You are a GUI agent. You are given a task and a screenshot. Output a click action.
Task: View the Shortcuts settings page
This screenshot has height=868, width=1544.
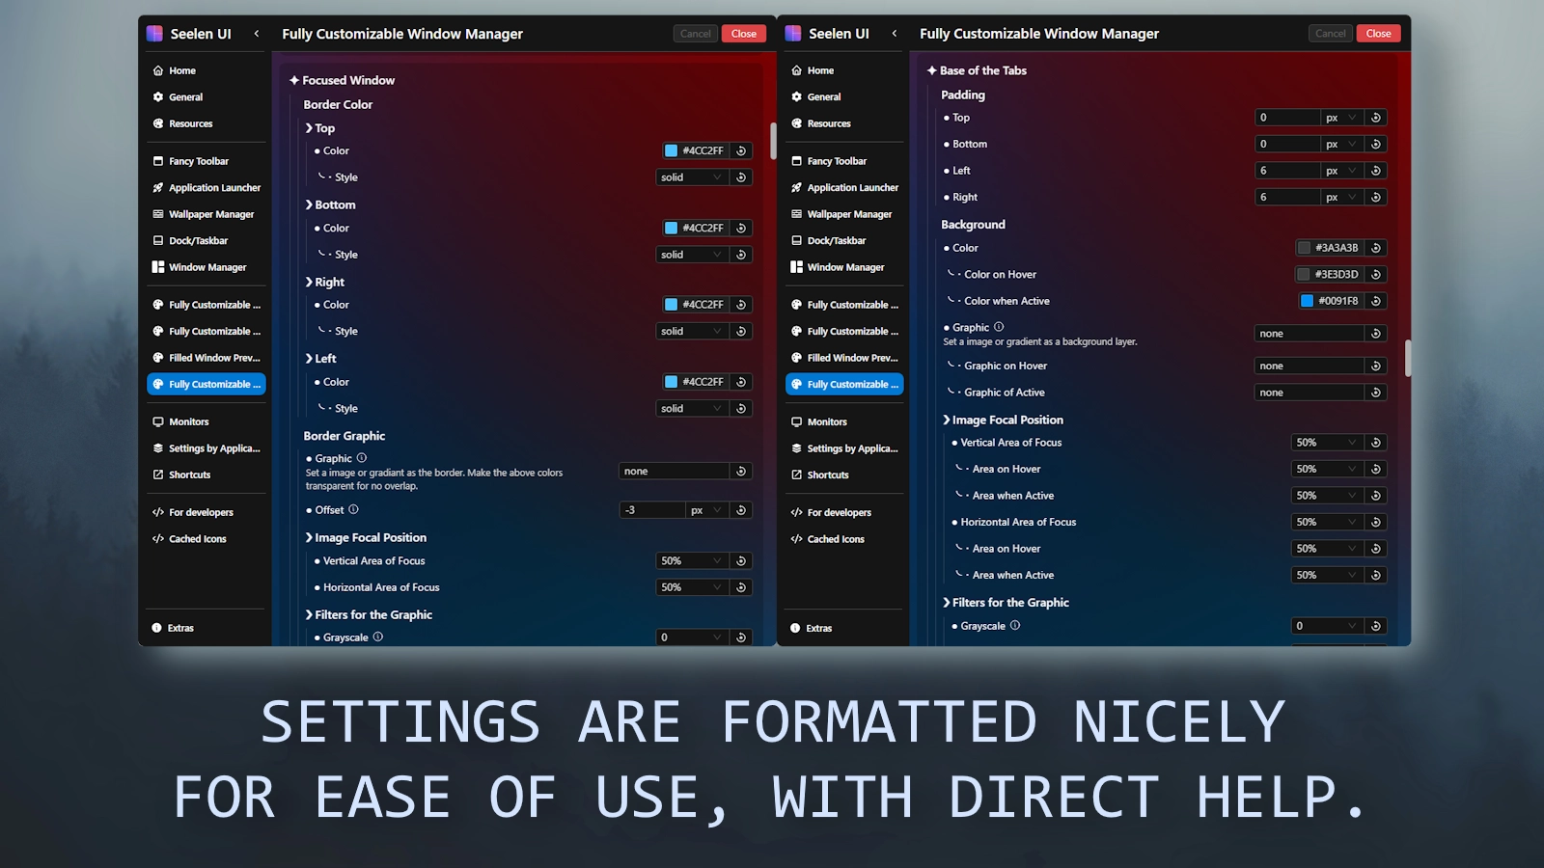tap(189, 475)
